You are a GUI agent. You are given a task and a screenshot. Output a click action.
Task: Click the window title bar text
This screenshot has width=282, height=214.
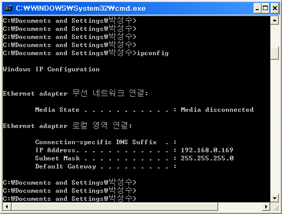point(80,8)
